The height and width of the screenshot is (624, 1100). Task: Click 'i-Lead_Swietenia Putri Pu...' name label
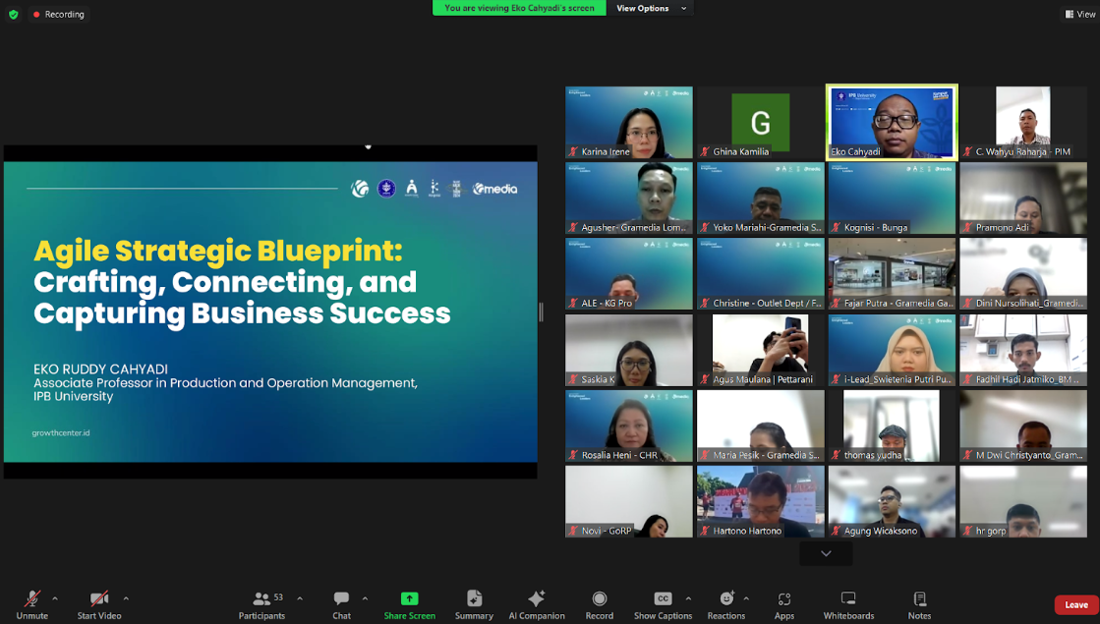pyautogui.click(x=897, y=379)
